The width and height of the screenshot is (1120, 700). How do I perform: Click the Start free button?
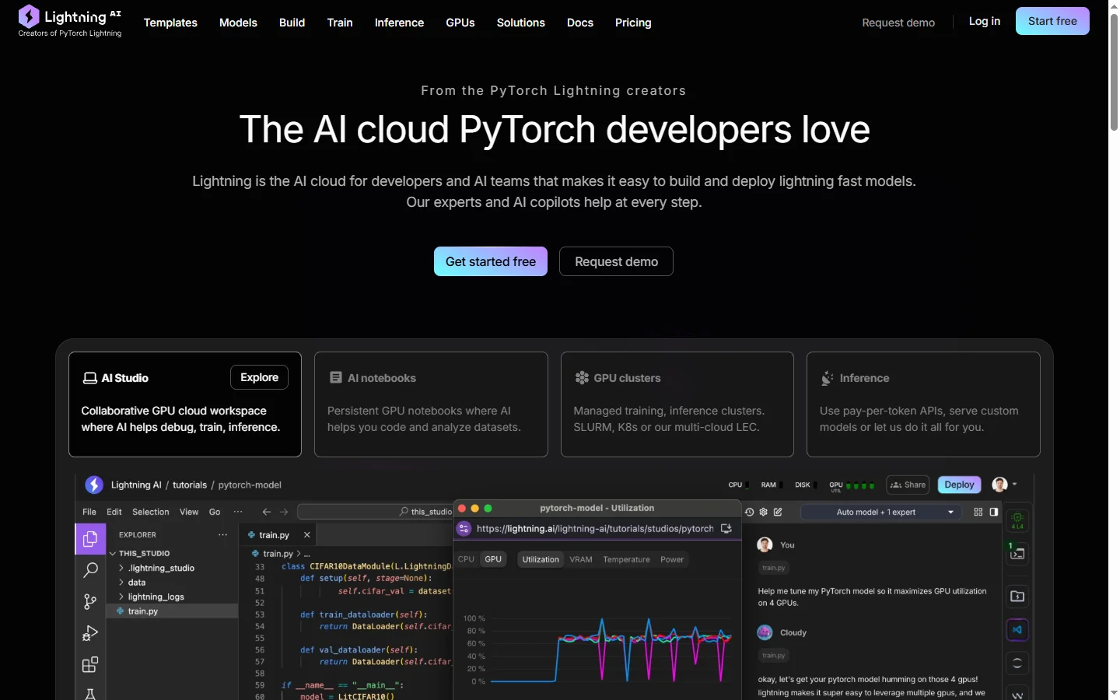coord(1052,21)
